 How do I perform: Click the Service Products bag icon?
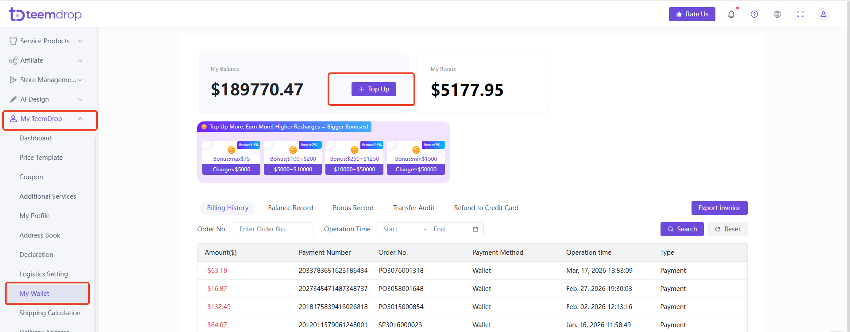click(13, 41)
